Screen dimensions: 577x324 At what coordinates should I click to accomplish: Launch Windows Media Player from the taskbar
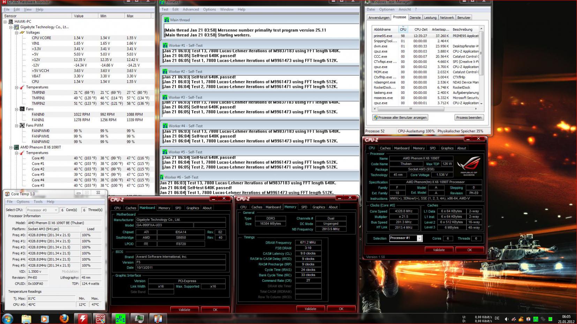tap(45, 318)
